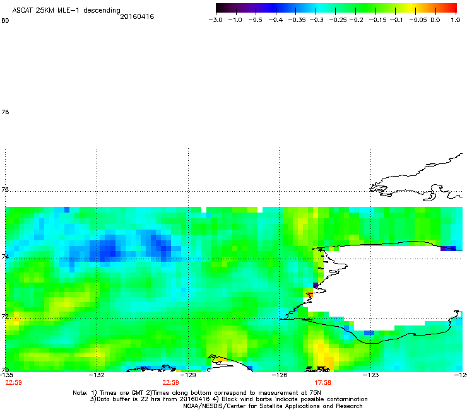Click the 'Data buffer is 22 hrs' note line

tap(228, 399)
